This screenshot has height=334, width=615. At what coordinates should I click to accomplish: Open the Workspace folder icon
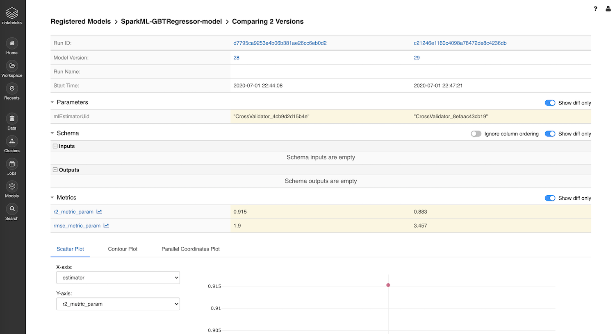click(x=12, y=66)
